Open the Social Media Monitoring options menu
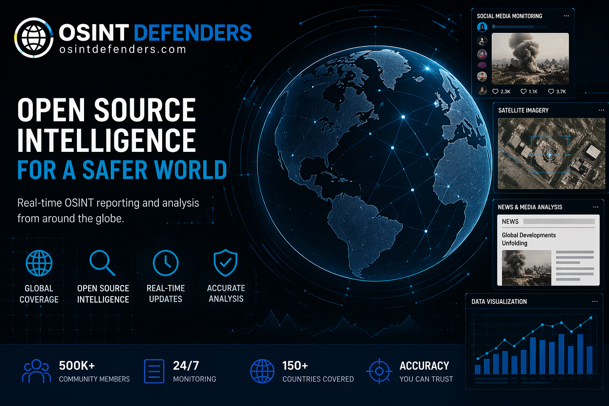This screenshot has width=609, height=406. pyautogui.click(x=566, y=15)
